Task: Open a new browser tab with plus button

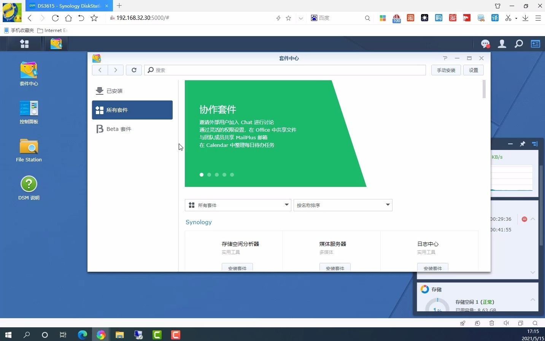Action: tap(119, 6)
